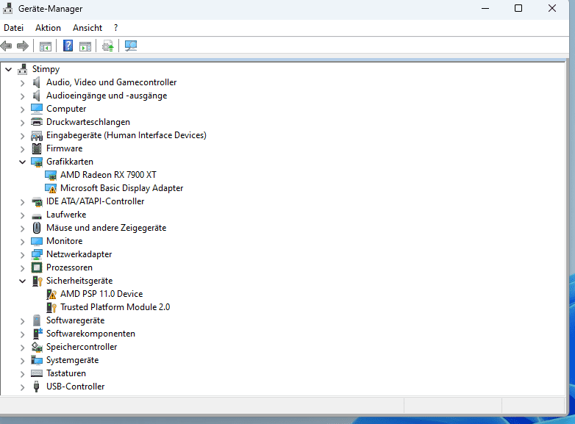Select the Prozessoren label
This screenshot has height=424, width=575.
pos(69,267)
